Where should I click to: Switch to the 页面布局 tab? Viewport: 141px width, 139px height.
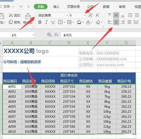point(73,7)
